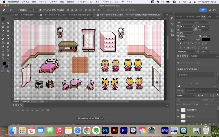Viewport: 219px width, 137px height.
Task: Open the tracking -20 dropdown
Action: coord(209,30)
